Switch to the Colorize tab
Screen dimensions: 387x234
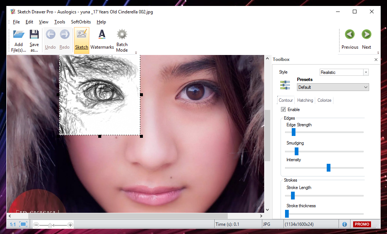pyautogui.click(x=324, y=100)
